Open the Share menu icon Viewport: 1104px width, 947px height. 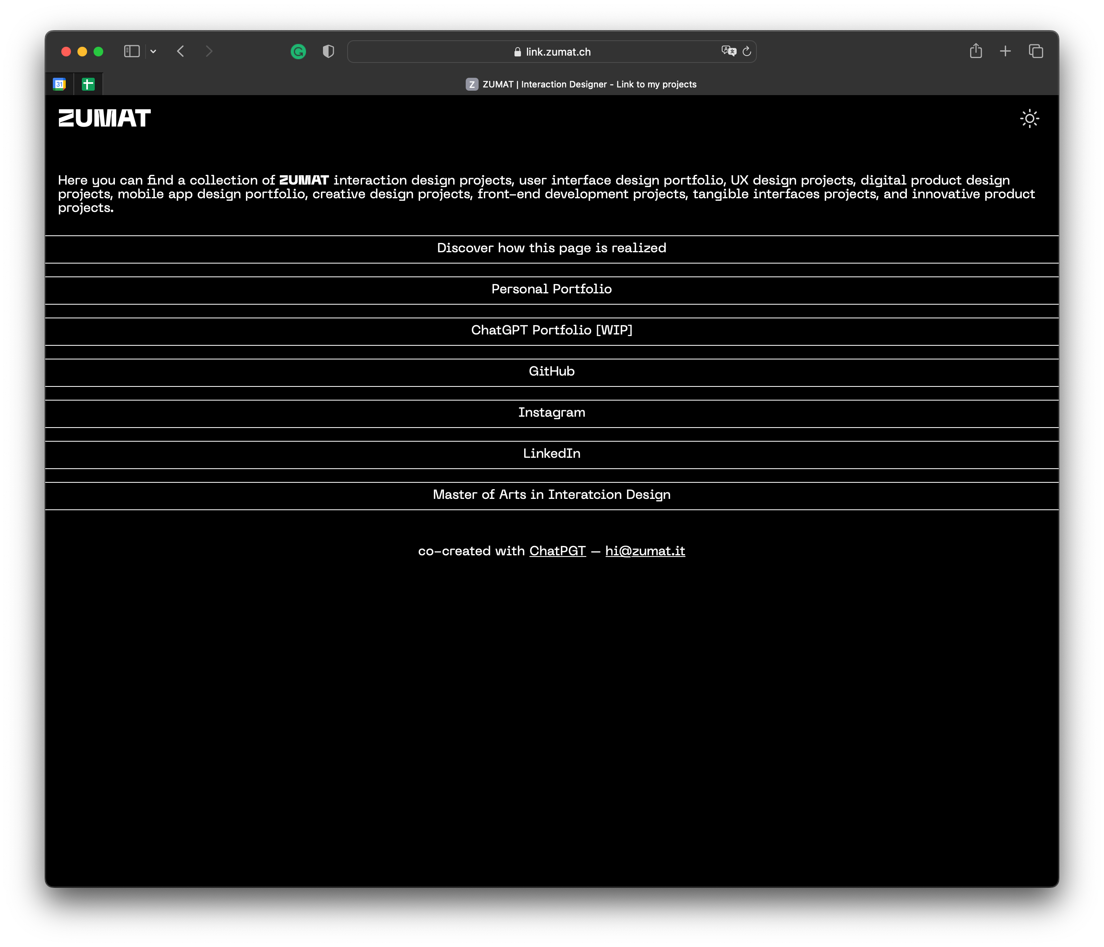pos(976,51)
